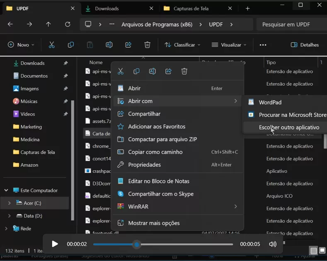This screenshot has width=327, height=261.
Task: Unpin Músicas from quick access
Action: (66, 101)
